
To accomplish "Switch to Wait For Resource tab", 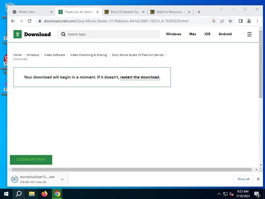I will (170, 12).
